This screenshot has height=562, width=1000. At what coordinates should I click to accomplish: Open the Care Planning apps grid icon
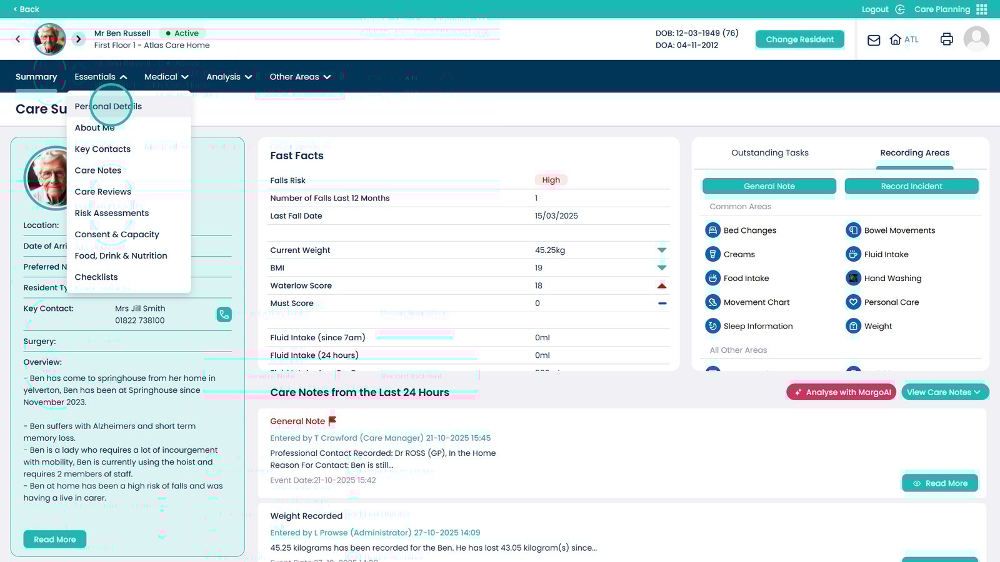[982, 9]
